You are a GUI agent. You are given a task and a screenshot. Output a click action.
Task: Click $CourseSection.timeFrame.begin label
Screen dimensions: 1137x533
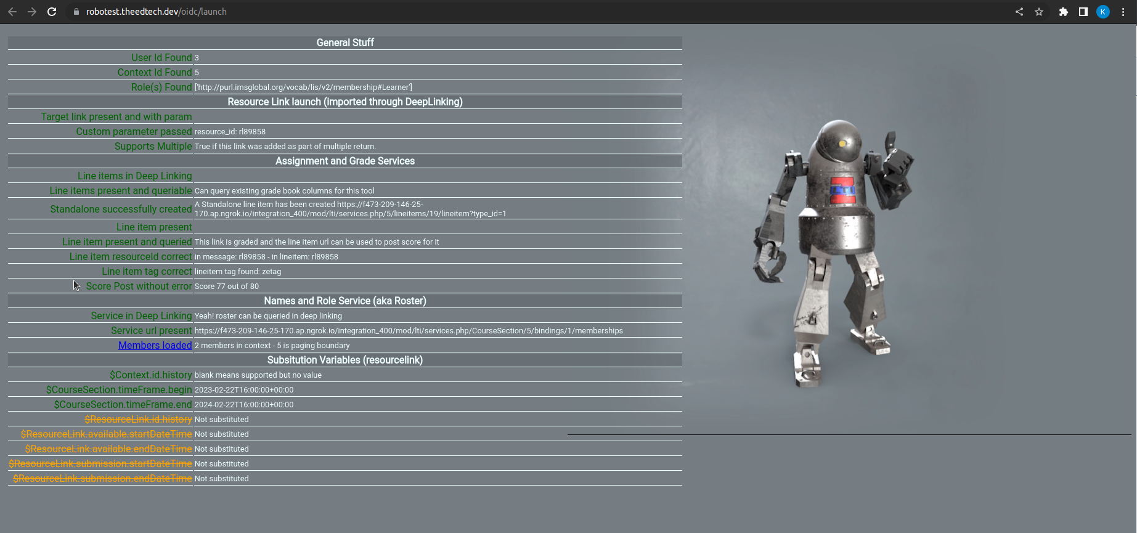119,389
